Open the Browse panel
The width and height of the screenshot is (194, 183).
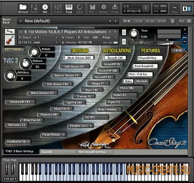23,9
